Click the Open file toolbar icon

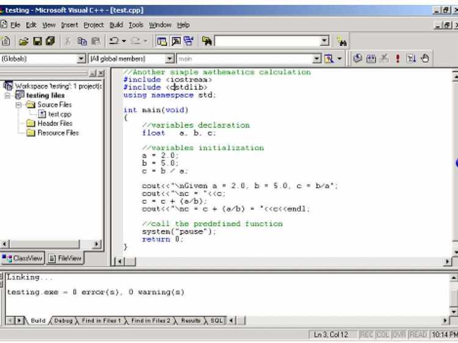[x=24, y=41]
